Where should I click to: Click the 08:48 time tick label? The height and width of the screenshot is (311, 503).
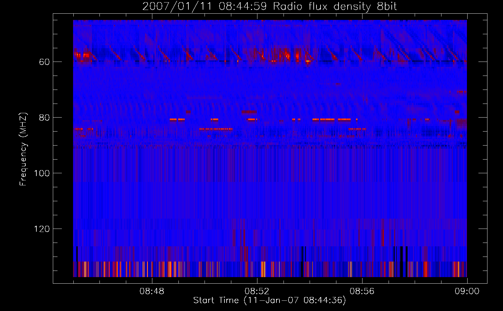(x=152, y=291)
